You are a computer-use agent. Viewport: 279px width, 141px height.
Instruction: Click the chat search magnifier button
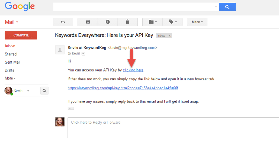pyautogui.click(x=45, y=91)
